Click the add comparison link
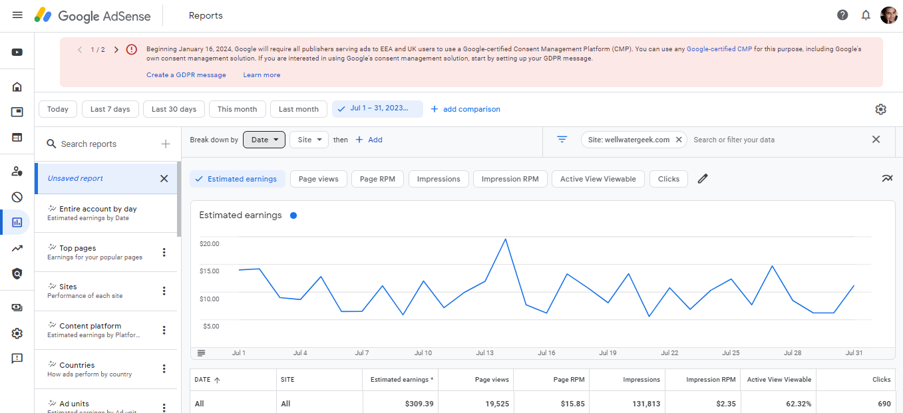 465,109
